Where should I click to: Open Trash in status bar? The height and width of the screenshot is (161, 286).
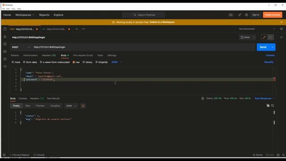(x=270, y=155)
